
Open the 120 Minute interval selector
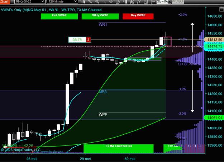pos(62,1)
